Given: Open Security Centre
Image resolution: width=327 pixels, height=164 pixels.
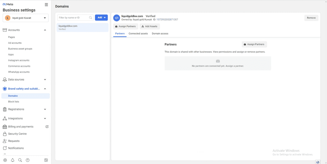Looking at the screenshot, I should (x=17, y=134).
